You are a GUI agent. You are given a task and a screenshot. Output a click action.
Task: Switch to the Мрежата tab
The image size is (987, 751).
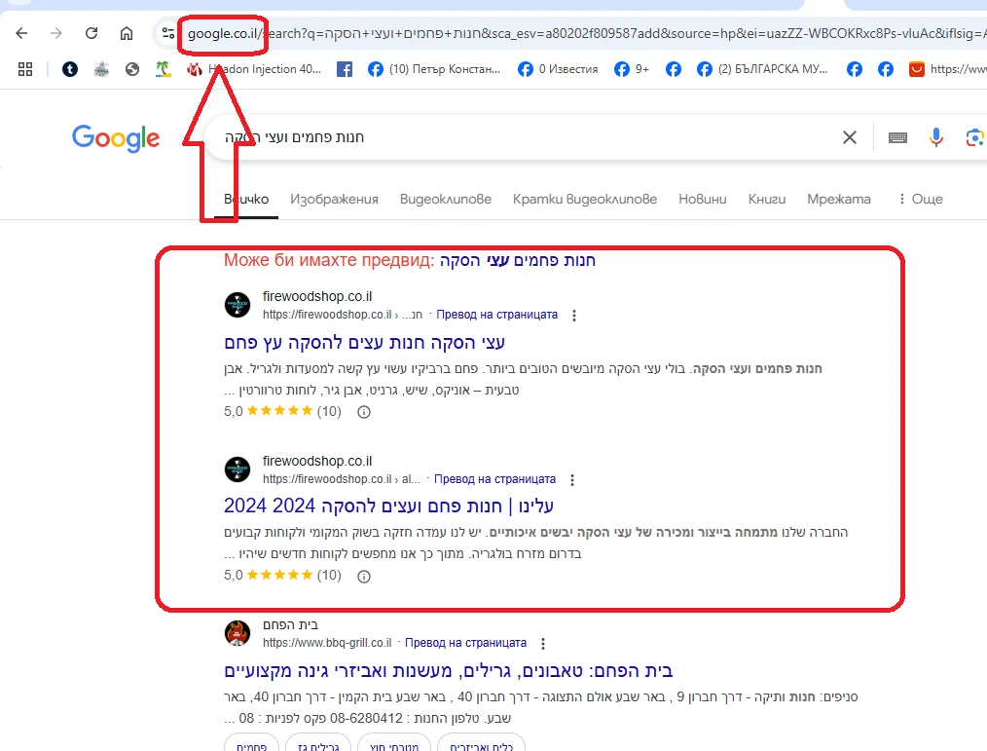coord(838,199)
